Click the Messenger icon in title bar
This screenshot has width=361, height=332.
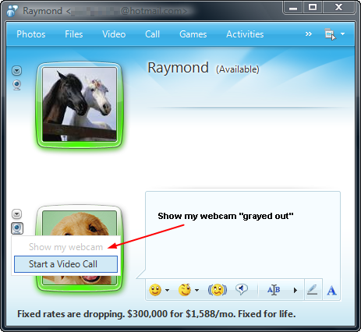click(x=12, y=11)
